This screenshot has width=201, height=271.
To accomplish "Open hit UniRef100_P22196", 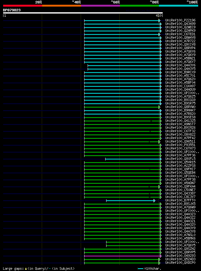I will pyautogui.click(x=180, y=20).
